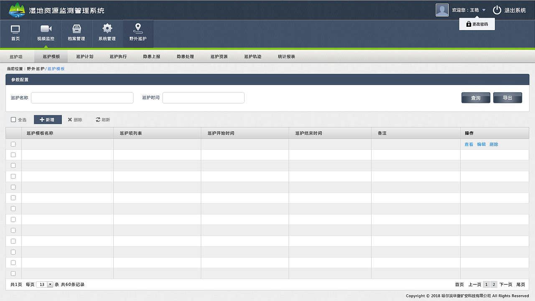
Task: Go to 下一页 next page
Action: pos(506,285)
